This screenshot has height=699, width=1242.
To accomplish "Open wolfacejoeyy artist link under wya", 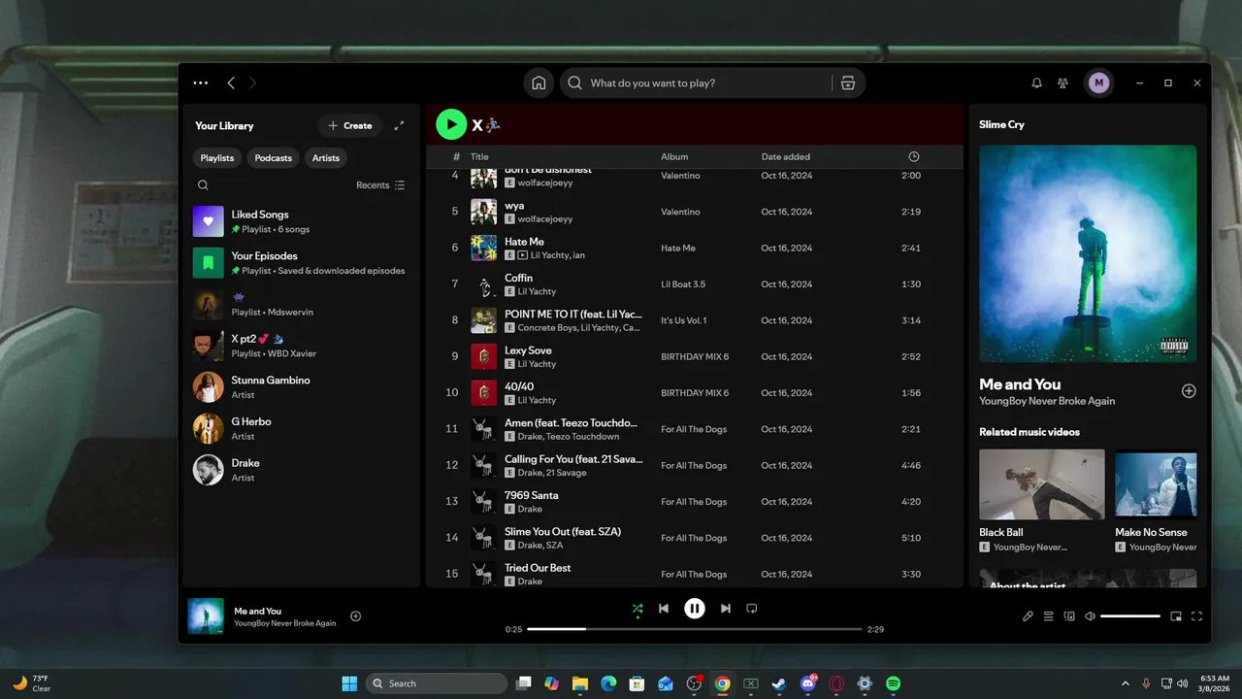I will click(x=545, y=219).
